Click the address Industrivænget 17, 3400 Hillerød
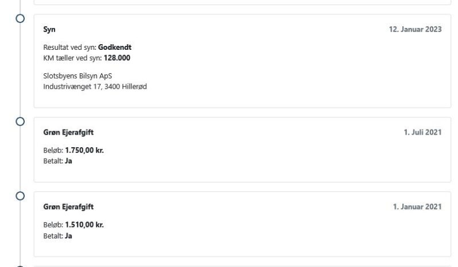 (x=95, y=87)
